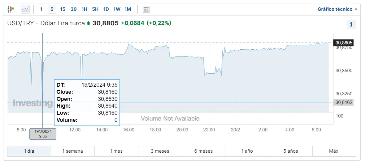
Task: Click the info icon button
Action: (x=351, y=24)
